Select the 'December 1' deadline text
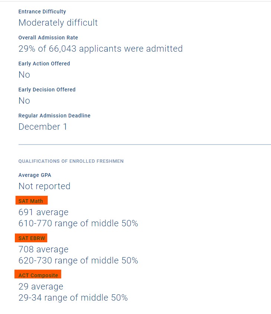Screen dimensions: 271x314 (43, 127)
